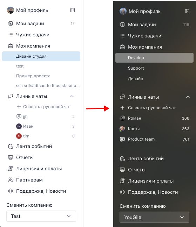
Task: Click Партнерам people icon
Action: (11, 180)
